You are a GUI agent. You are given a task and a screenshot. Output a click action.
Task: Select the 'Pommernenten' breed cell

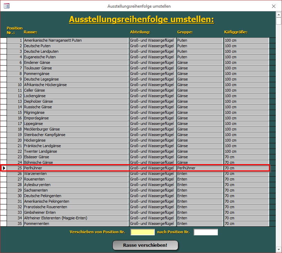[76, 224]
